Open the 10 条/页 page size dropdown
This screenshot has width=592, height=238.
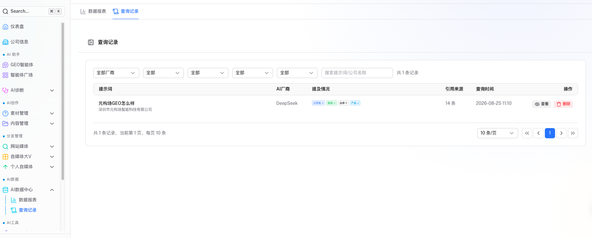498,133
